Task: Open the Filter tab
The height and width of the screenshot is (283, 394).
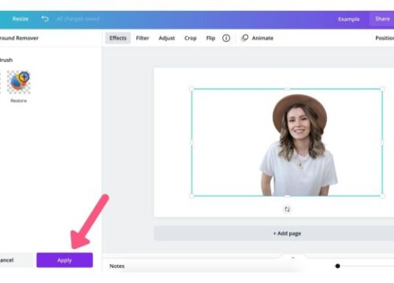Action: [x=143, y=38]
